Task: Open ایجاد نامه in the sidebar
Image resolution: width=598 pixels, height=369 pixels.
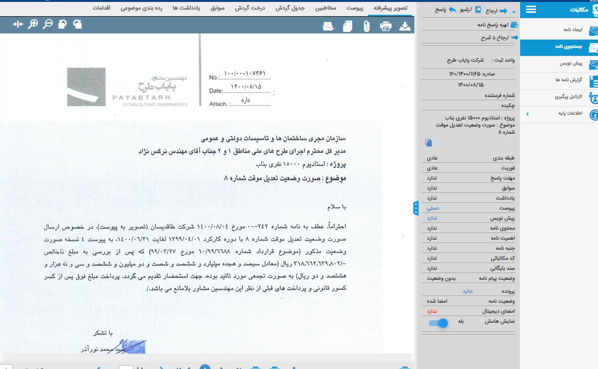Action: [572, 30]
